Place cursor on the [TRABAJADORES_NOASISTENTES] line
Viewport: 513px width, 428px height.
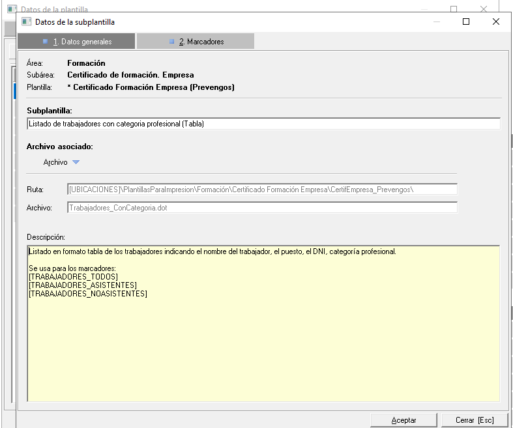88,294
